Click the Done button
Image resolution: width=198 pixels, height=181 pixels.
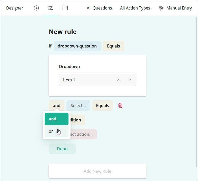[62, 149]
